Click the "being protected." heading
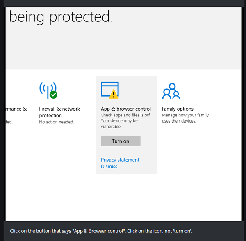The height and width of the screenshot is (241, 246). 61,17
